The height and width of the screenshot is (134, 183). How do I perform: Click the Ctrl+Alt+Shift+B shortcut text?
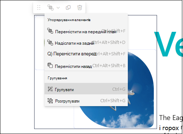click(109, 65)
